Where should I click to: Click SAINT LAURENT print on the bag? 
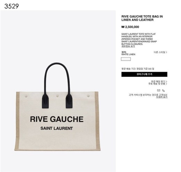pyautogui.click(x=57, y=128)
